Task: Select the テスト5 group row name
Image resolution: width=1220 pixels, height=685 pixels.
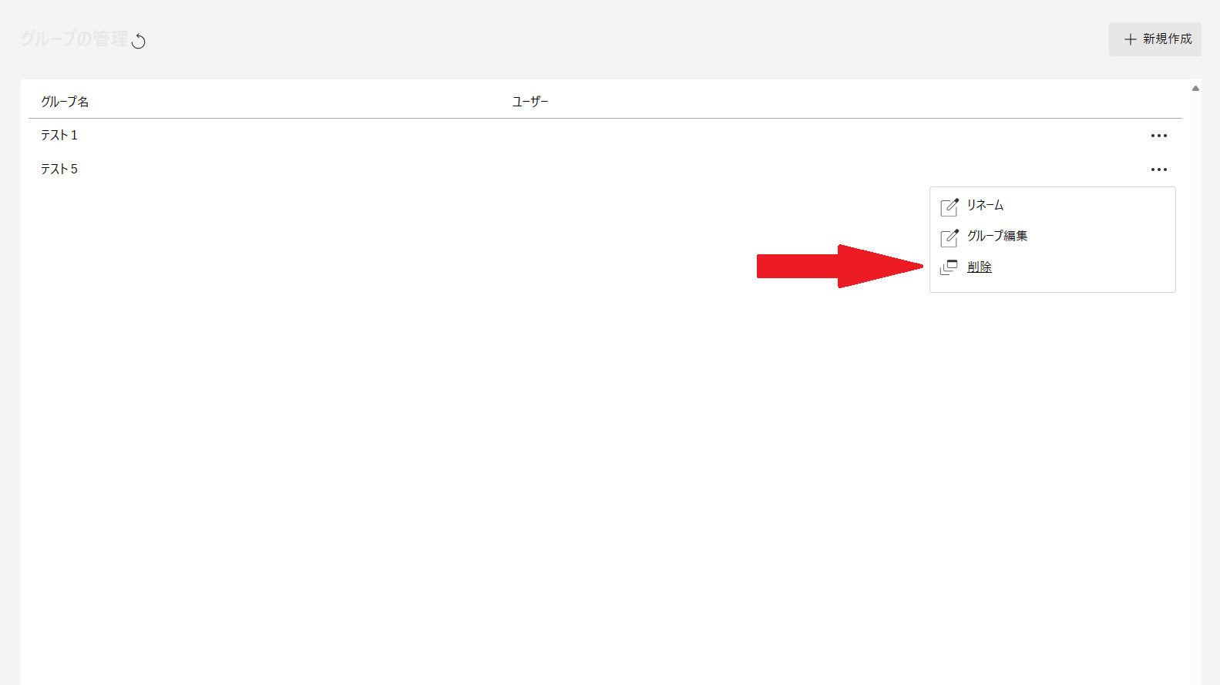Action: coord(59,170)
